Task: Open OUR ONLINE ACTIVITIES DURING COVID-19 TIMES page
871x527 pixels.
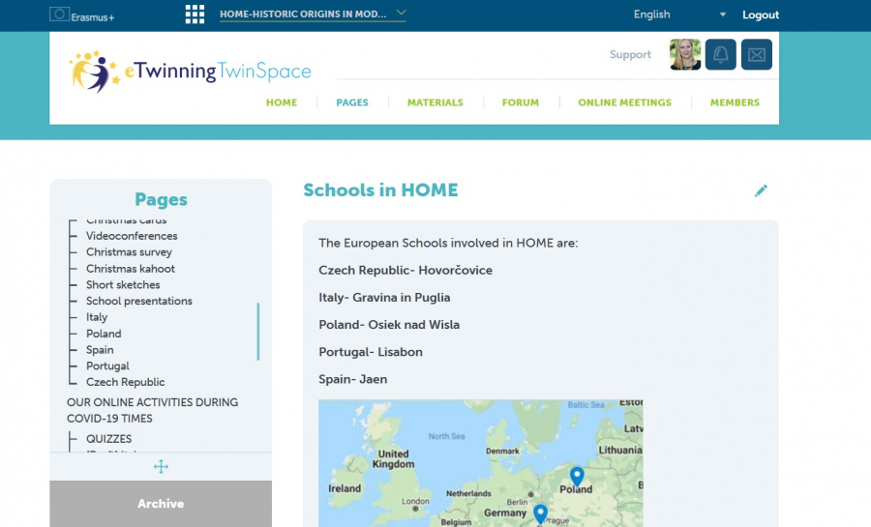Action: [152, 411]
